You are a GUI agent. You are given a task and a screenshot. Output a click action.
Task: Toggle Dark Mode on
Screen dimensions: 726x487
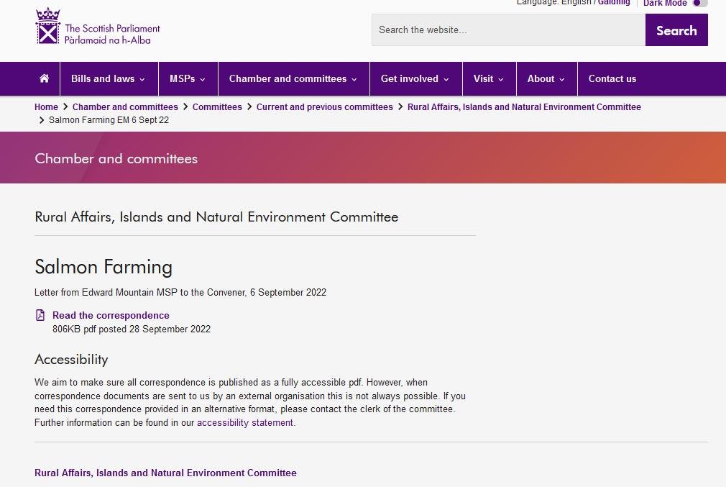click(698, 4)
